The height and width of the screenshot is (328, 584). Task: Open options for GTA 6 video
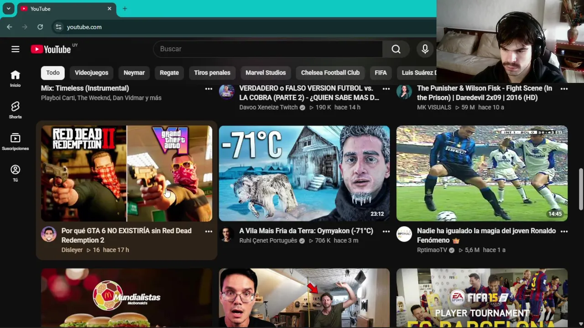(x=209, y=231)
